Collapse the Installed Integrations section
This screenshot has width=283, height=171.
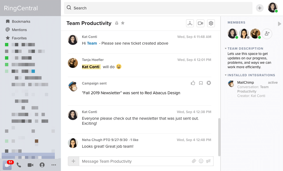[x=226, y=75]
